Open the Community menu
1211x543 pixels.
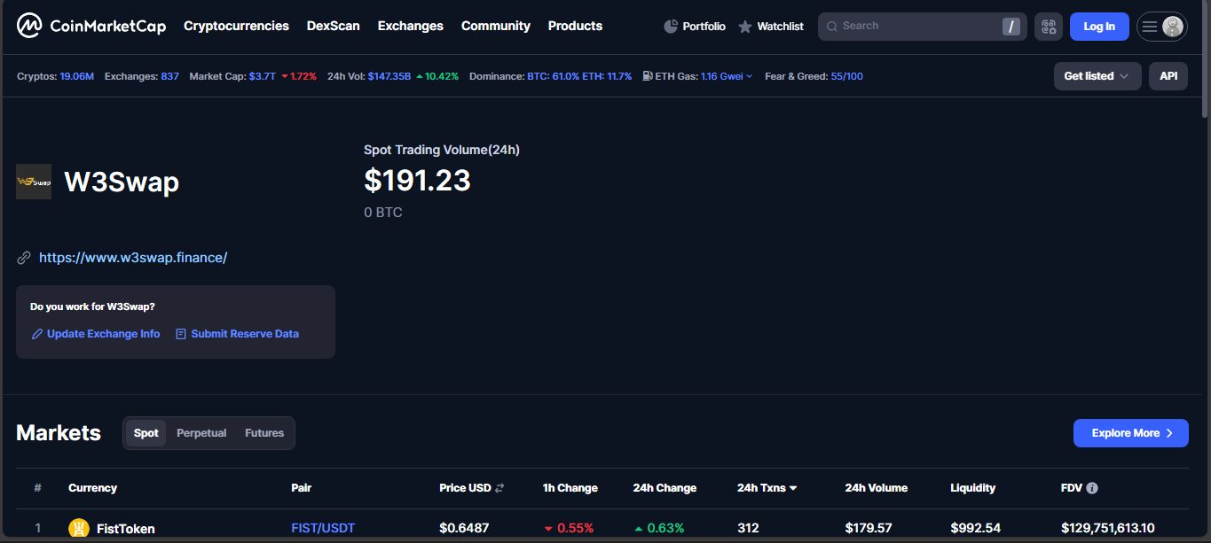pyautogui.click(x=496, y=26)
